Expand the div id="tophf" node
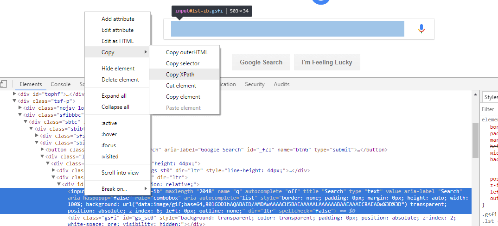Viewport: 498px width, 226px height. click(14, 94)
